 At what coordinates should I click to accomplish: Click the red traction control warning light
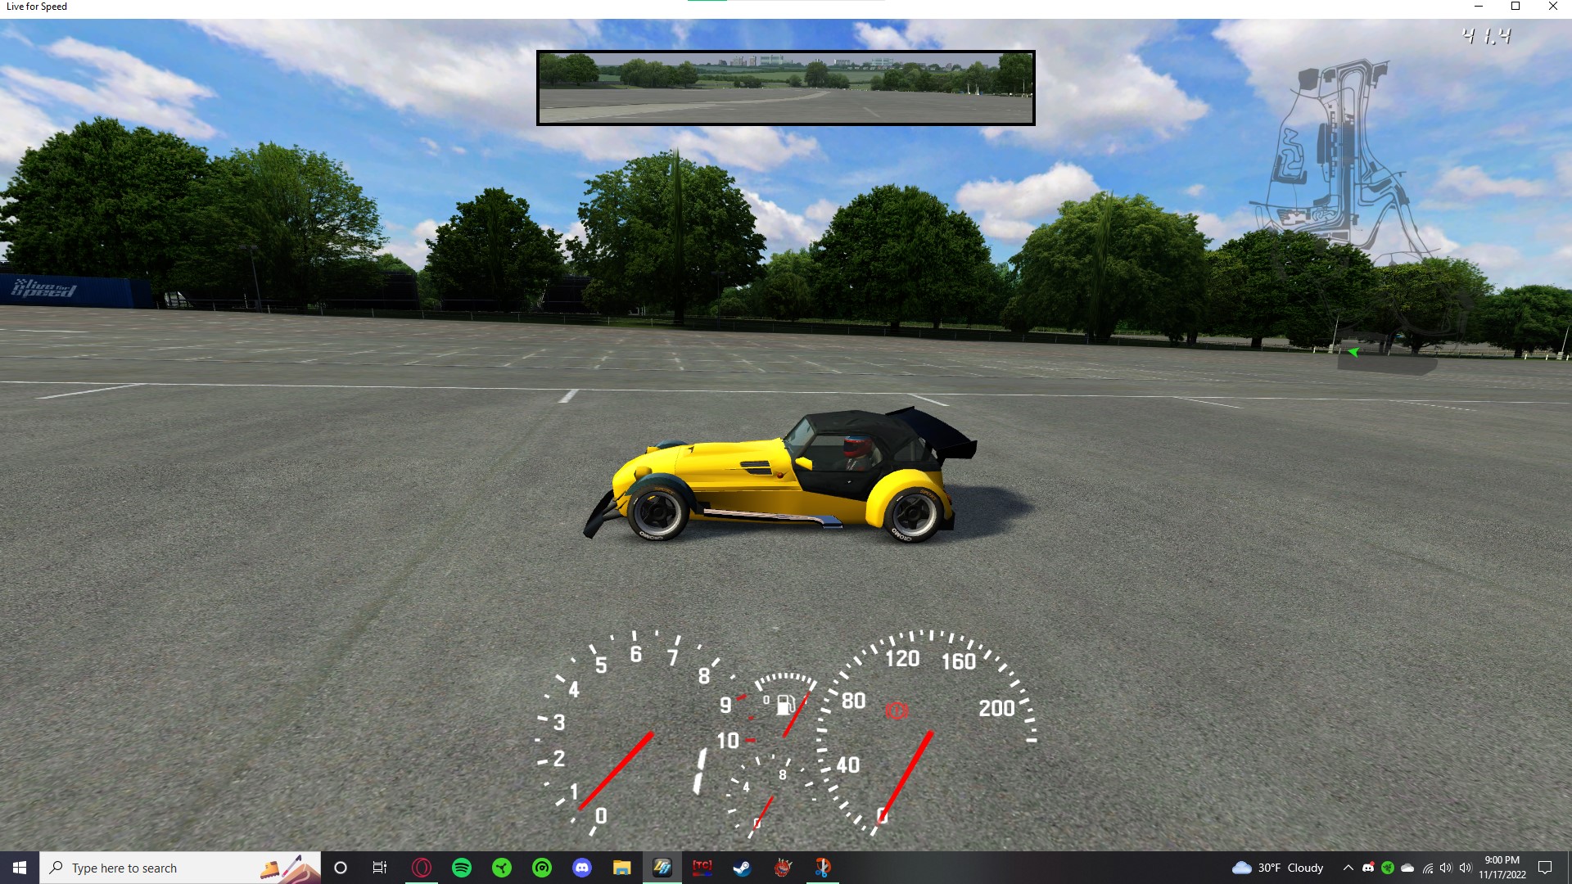897,710
